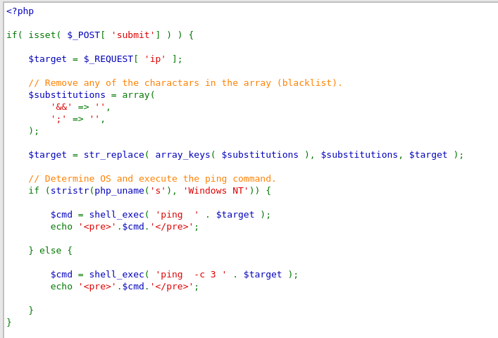This screenshot has width=498, height=338.
Task: Click the '$substitutions = array(' line
Action: 92,95
